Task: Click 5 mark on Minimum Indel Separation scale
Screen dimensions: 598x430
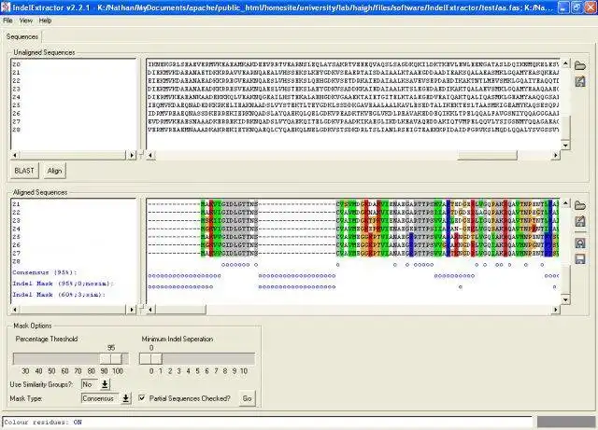Action: click(x=197, y=371)
